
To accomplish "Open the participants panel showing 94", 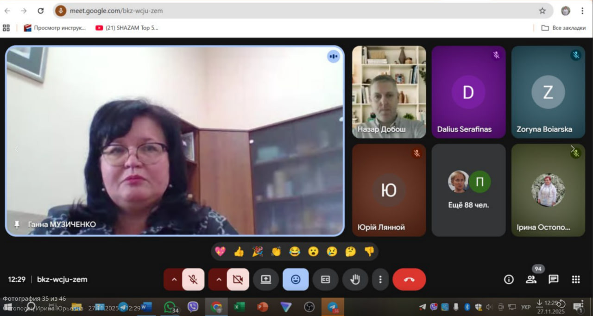I will coord(531,279).
